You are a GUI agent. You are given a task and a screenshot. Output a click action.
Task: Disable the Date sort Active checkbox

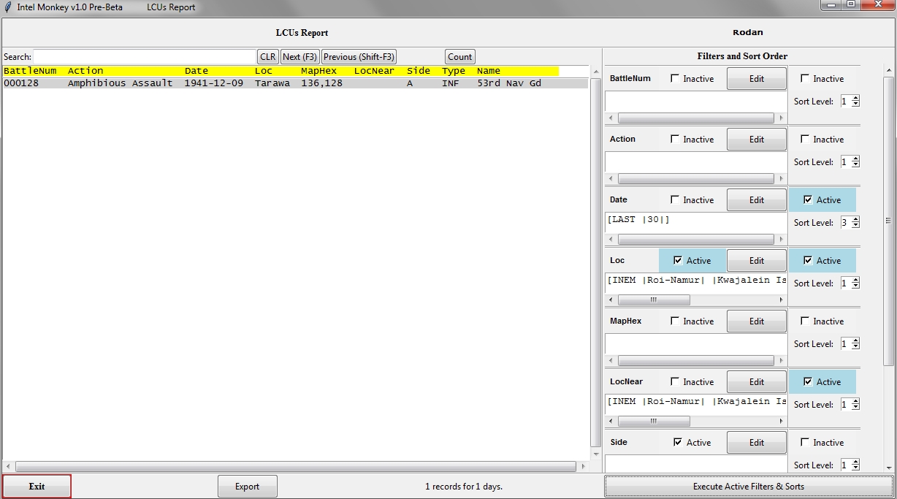click(x=807, y=200)
